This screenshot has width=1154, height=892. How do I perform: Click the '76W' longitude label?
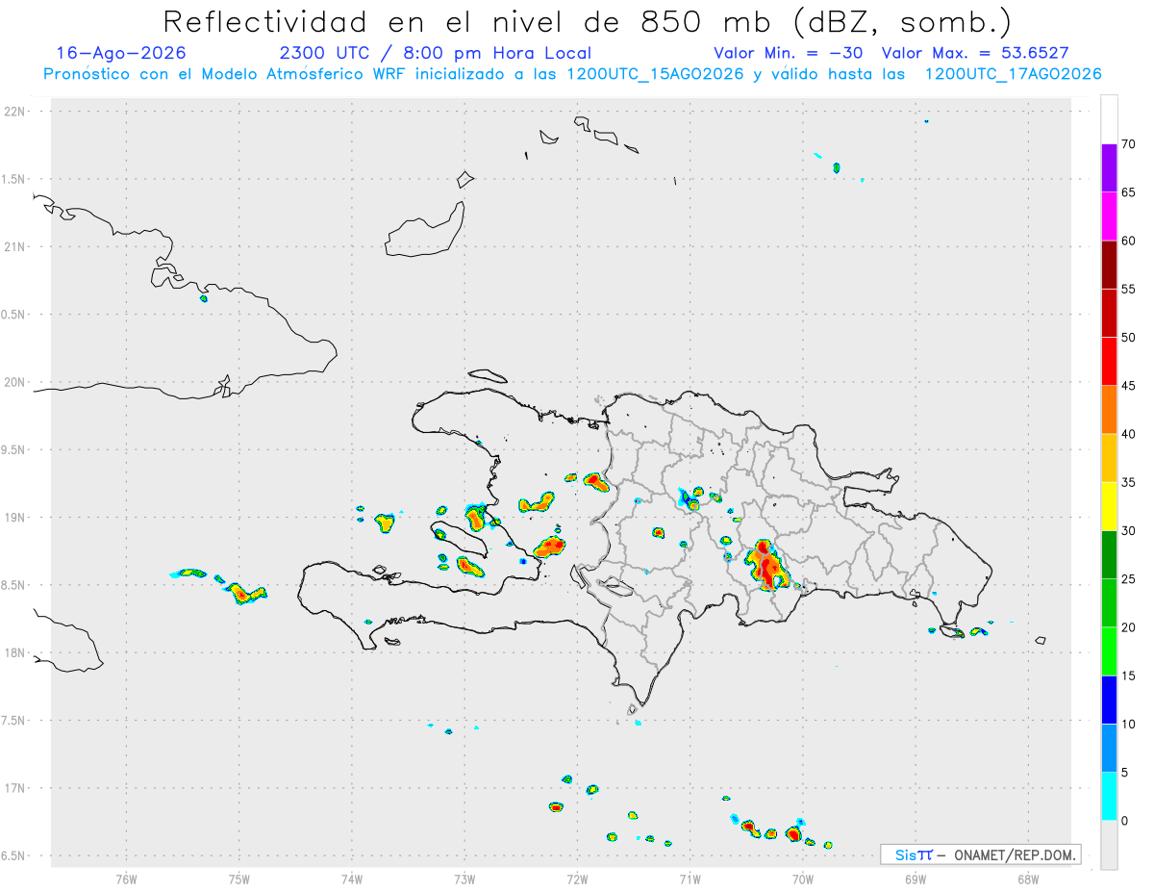point(126,879)
